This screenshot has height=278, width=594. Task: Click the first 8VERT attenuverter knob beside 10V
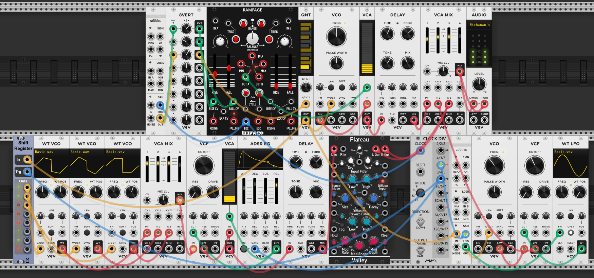point(186,29)
